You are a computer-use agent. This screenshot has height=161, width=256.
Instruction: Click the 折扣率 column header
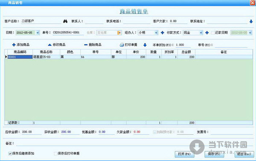(x=169, y=52)
